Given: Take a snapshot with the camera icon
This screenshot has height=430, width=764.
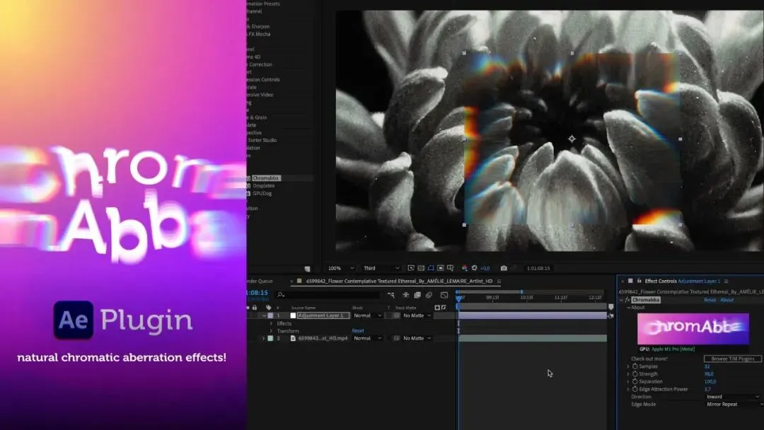Looking at the screenshot, I should [504, 268].
